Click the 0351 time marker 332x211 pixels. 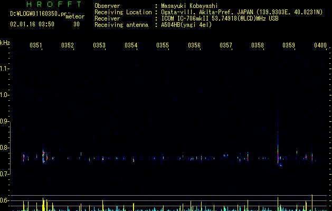point(36,45)
